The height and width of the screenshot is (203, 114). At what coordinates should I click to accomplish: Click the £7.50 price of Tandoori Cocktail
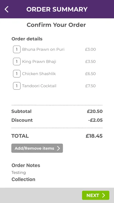90,86
